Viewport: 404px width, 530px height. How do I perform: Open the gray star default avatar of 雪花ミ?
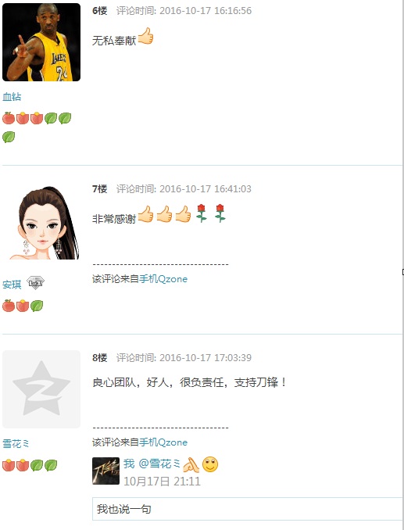pyautogui.click(x=41, y=389)
